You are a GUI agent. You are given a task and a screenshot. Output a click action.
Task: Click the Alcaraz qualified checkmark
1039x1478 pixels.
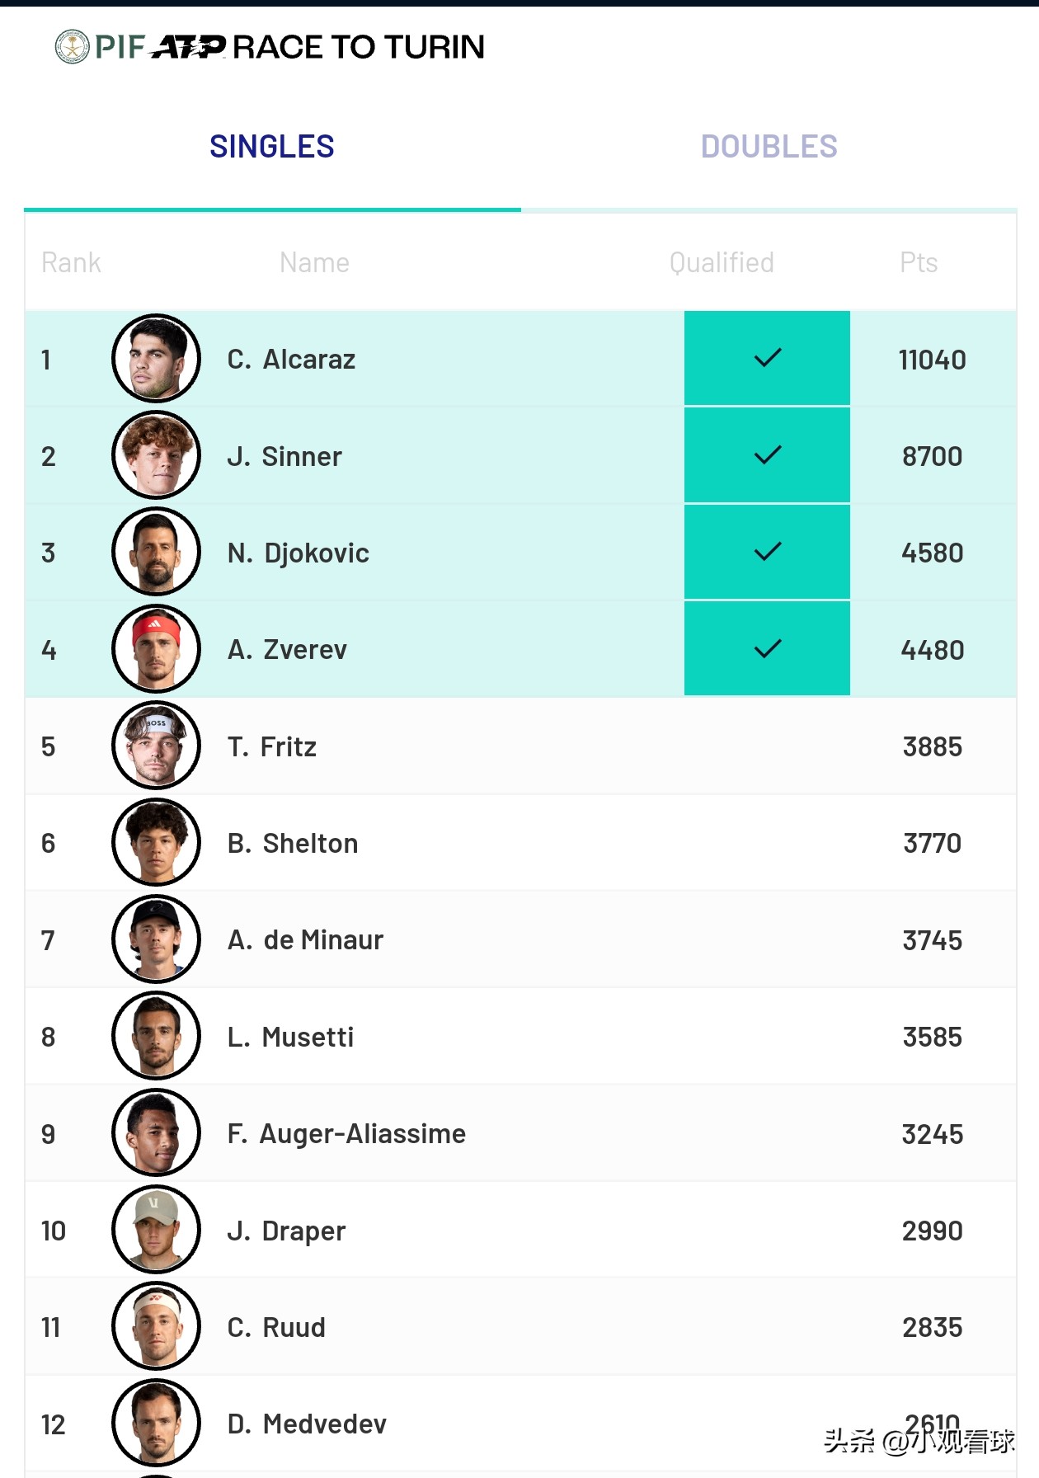coord(767,358)
